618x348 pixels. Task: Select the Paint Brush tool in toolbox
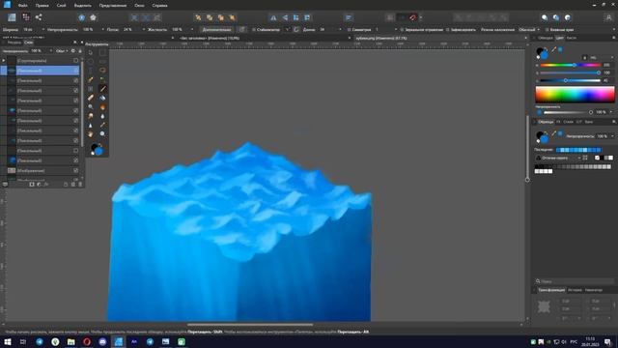click(103, 88)
